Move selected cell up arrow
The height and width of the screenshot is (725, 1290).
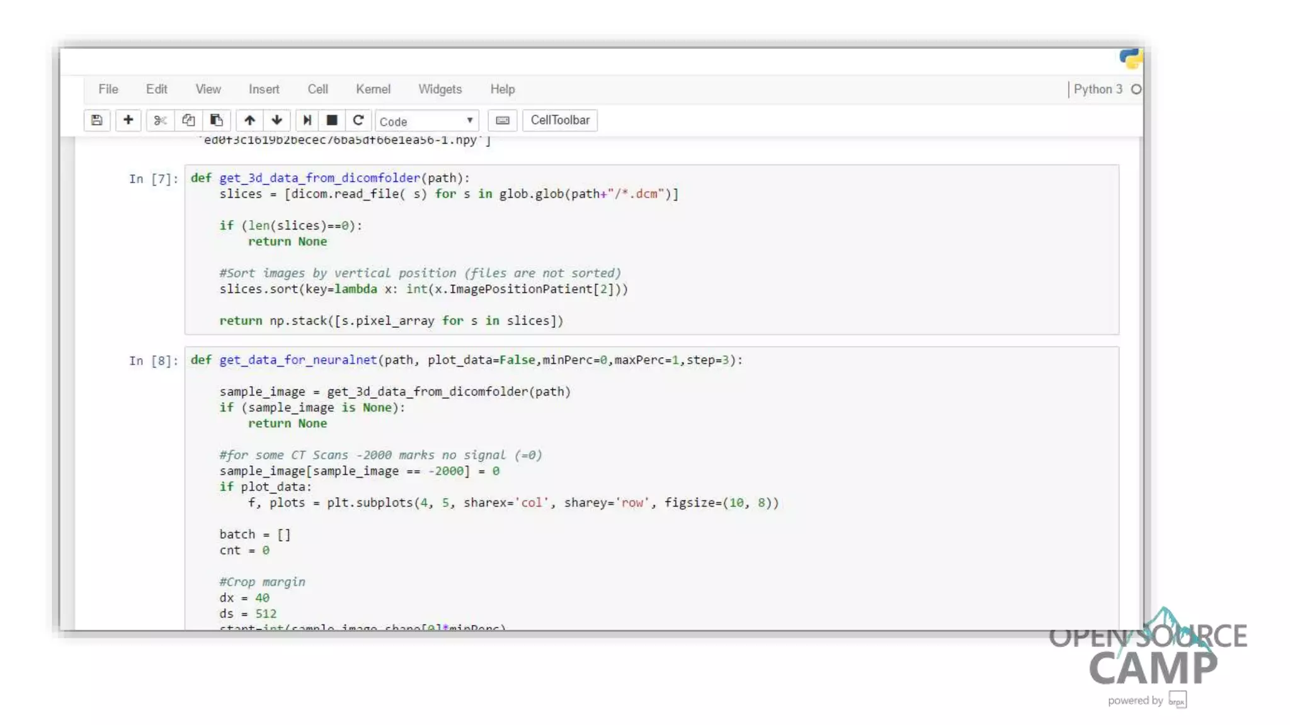click(249, 120)
